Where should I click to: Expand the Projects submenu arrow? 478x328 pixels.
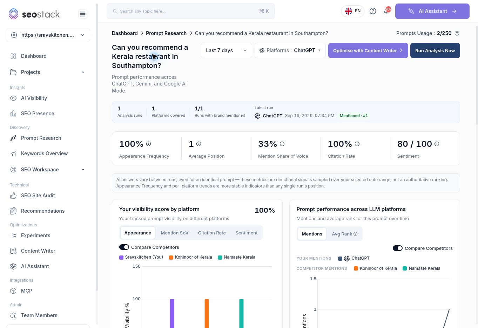coord(83,72)
